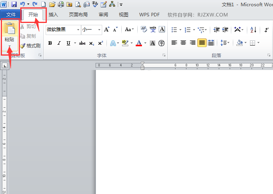Open the WPS PDF tab
273x194 pixels.
[149, 15]
